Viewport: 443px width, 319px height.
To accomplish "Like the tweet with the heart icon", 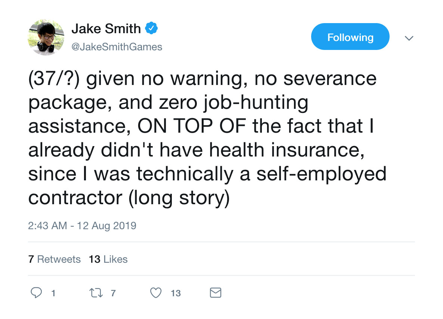I will [x=155, y=293].
